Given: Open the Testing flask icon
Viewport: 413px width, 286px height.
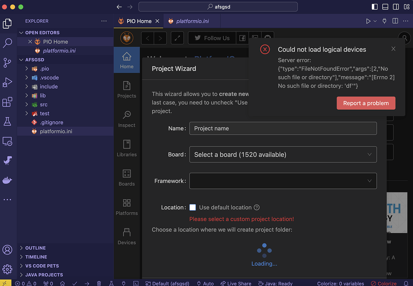Looking at the screenshot, I should pyautogui.click(x=7, y=121).
